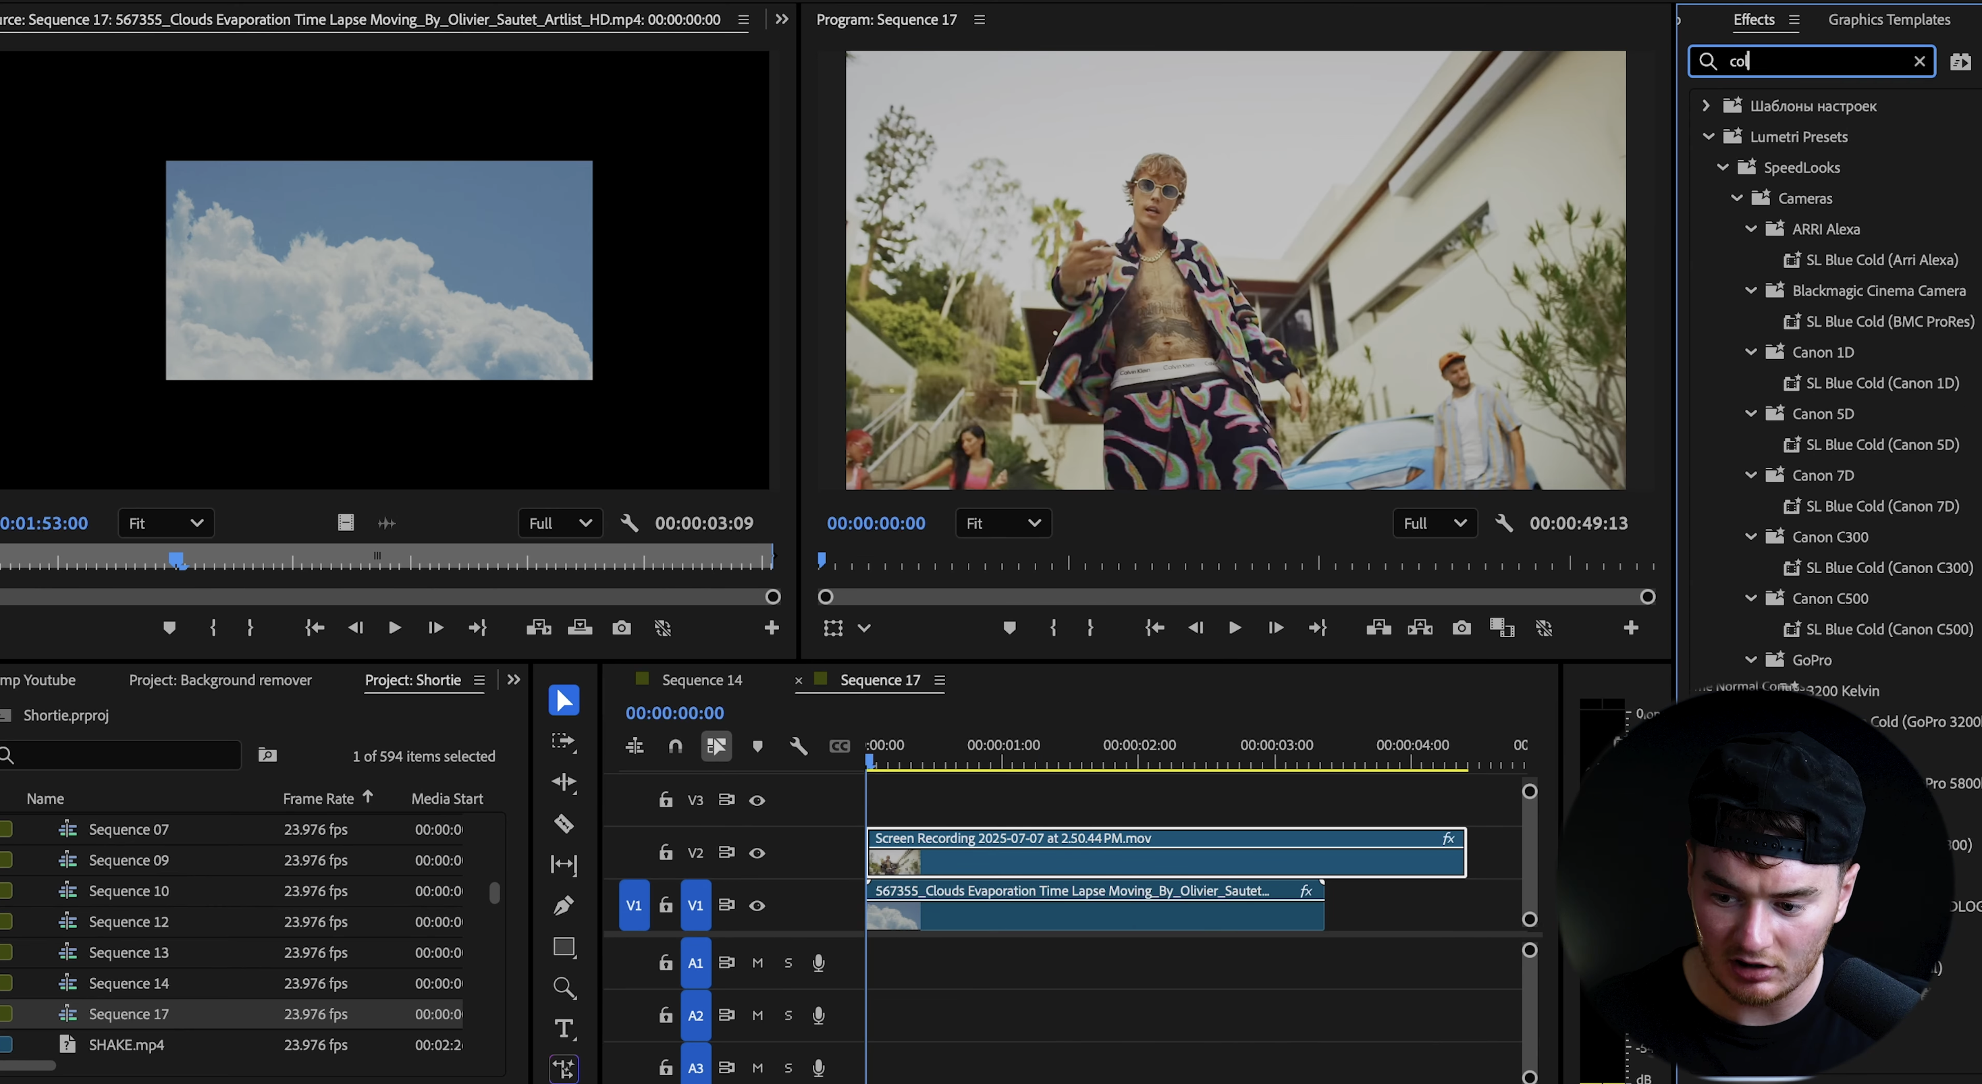The height and width of the screenshot is (1084, 1982).
Task: Play the Program monitor sequence
Action: (1234, 628)
